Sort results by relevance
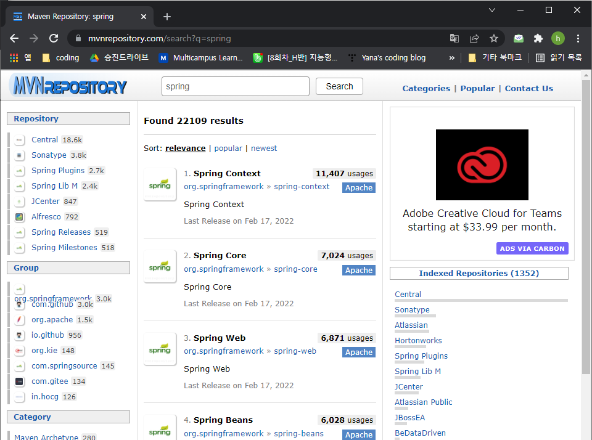The image size is (592, 440). (x=186, y=149)
